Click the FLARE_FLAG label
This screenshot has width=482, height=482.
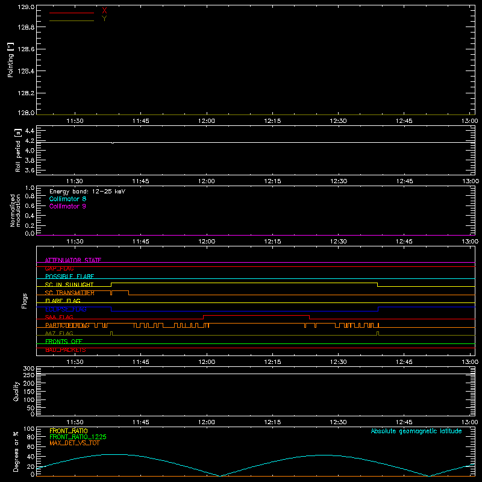click(63, 301)
